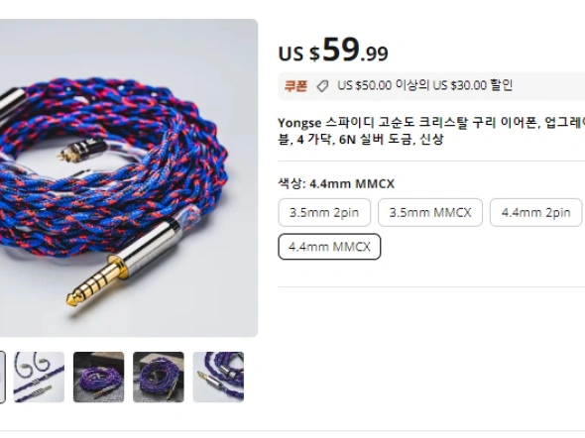
Task: Select the 3.5mm MMCX option
Action: [430, 212]
